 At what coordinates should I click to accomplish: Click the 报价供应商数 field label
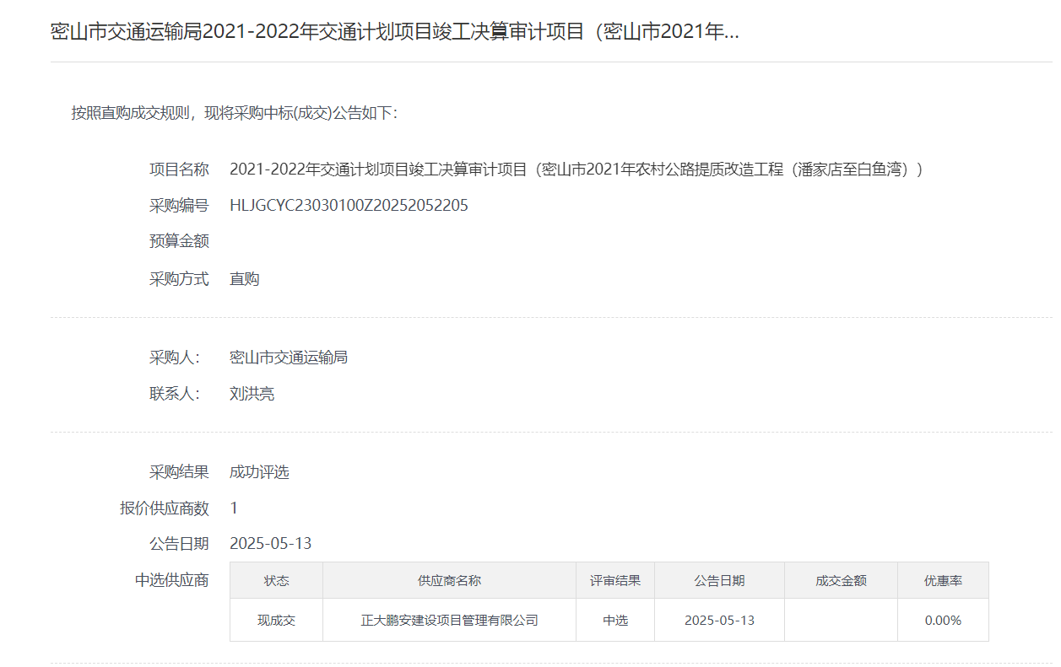165,508
